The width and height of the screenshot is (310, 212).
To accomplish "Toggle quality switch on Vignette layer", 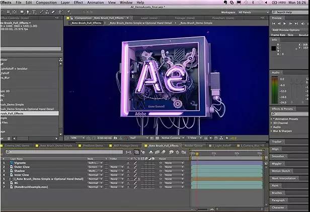I will (135, 163).
